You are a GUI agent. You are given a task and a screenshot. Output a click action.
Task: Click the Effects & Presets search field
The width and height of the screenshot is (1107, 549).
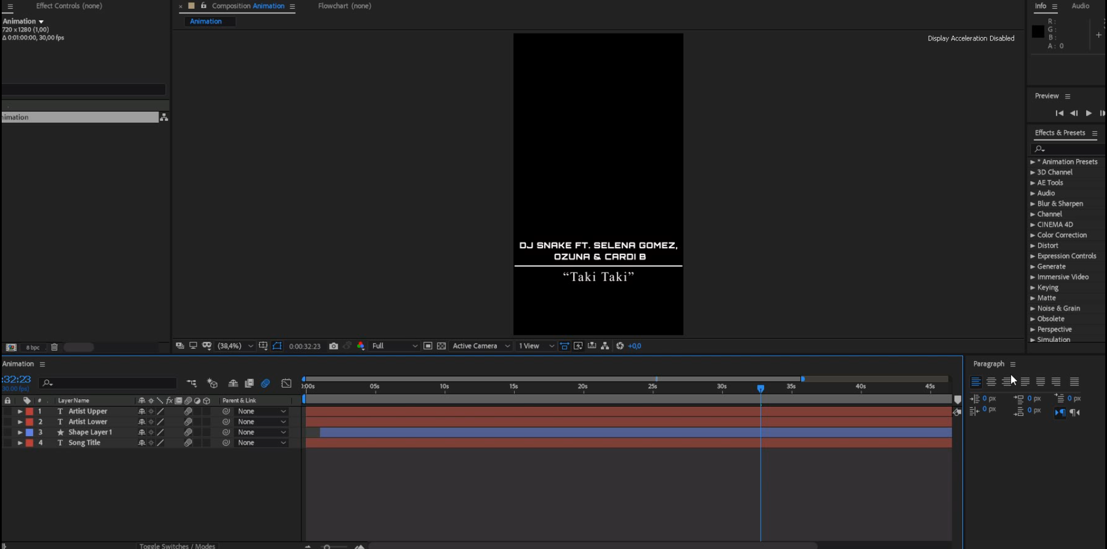tap(1068, 149)
